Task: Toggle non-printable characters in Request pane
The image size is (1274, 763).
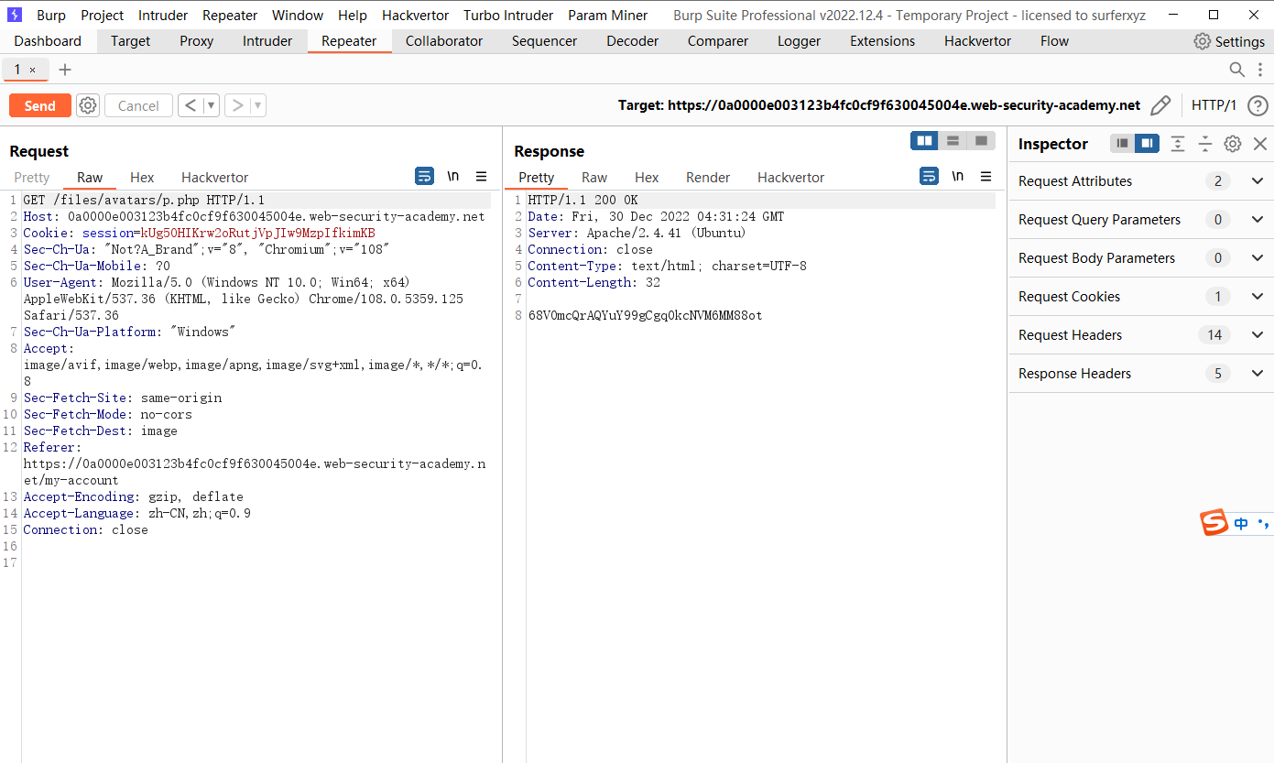Action: click(x=453, y=176)
